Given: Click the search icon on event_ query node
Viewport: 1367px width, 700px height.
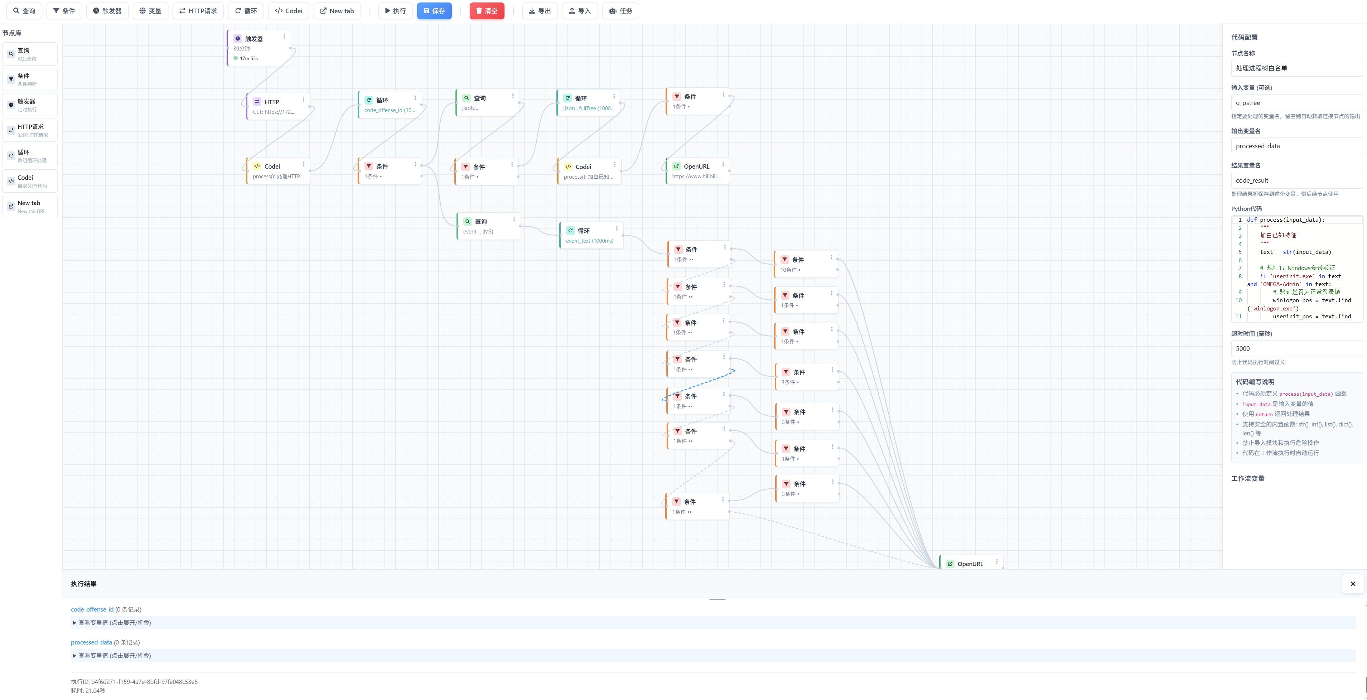Looking at the screenshot, I should [468, 222].
